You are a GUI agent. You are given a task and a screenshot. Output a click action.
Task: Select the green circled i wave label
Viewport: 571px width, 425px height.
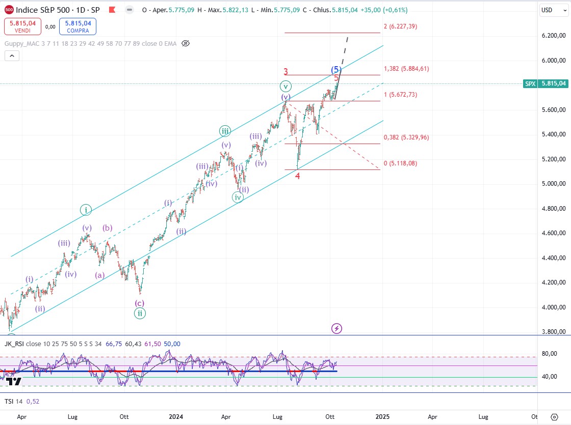point(86,210)
